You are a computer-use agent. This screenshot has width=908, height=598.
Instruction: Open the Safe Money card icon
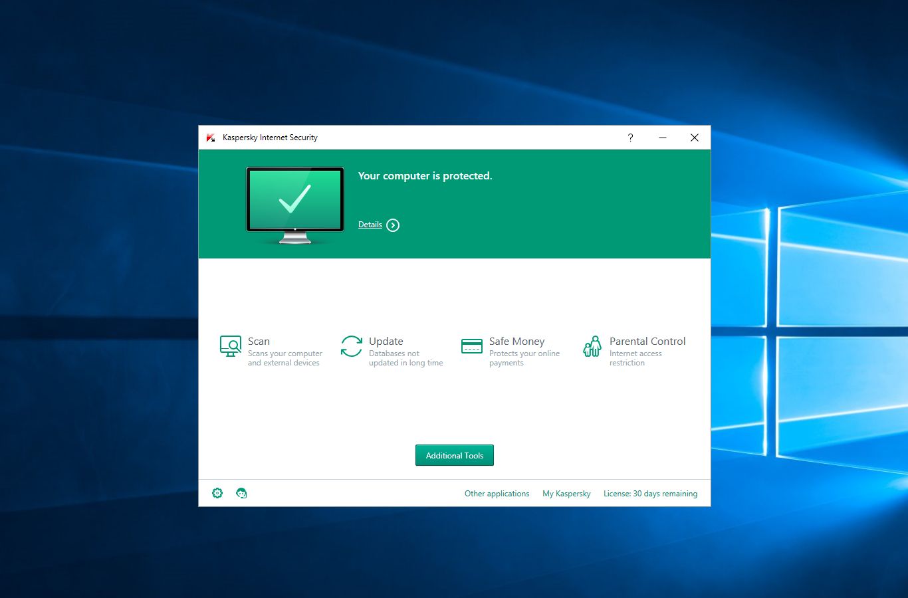tap(472, 346)
